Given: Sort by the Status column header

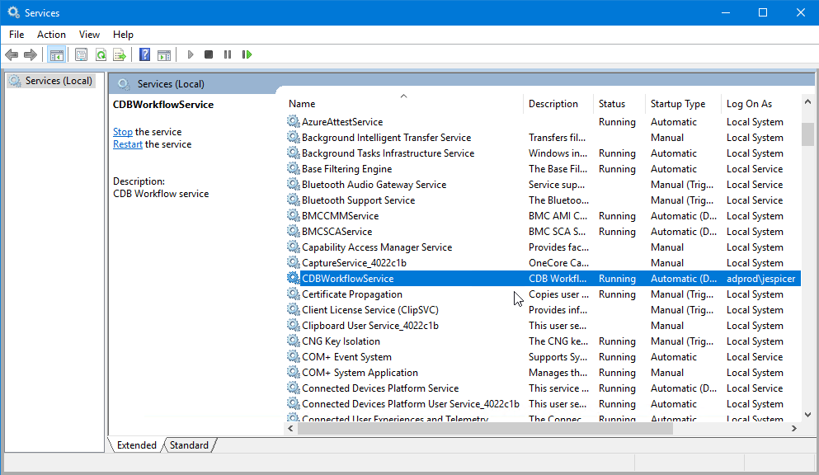Looking at the screenshot, I should coord(619,103).
